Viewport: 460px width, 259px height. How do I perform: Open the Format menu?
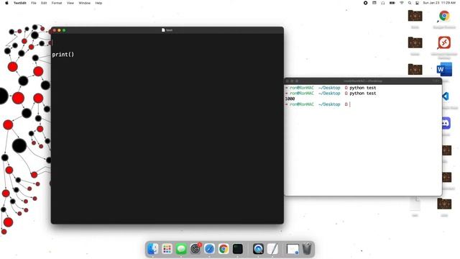[x=57, y=3]
